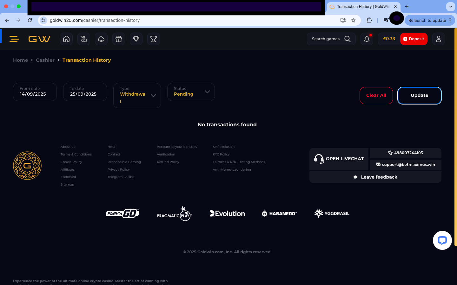
Task: Open the cherries slots icon
Action: (84, 39)
